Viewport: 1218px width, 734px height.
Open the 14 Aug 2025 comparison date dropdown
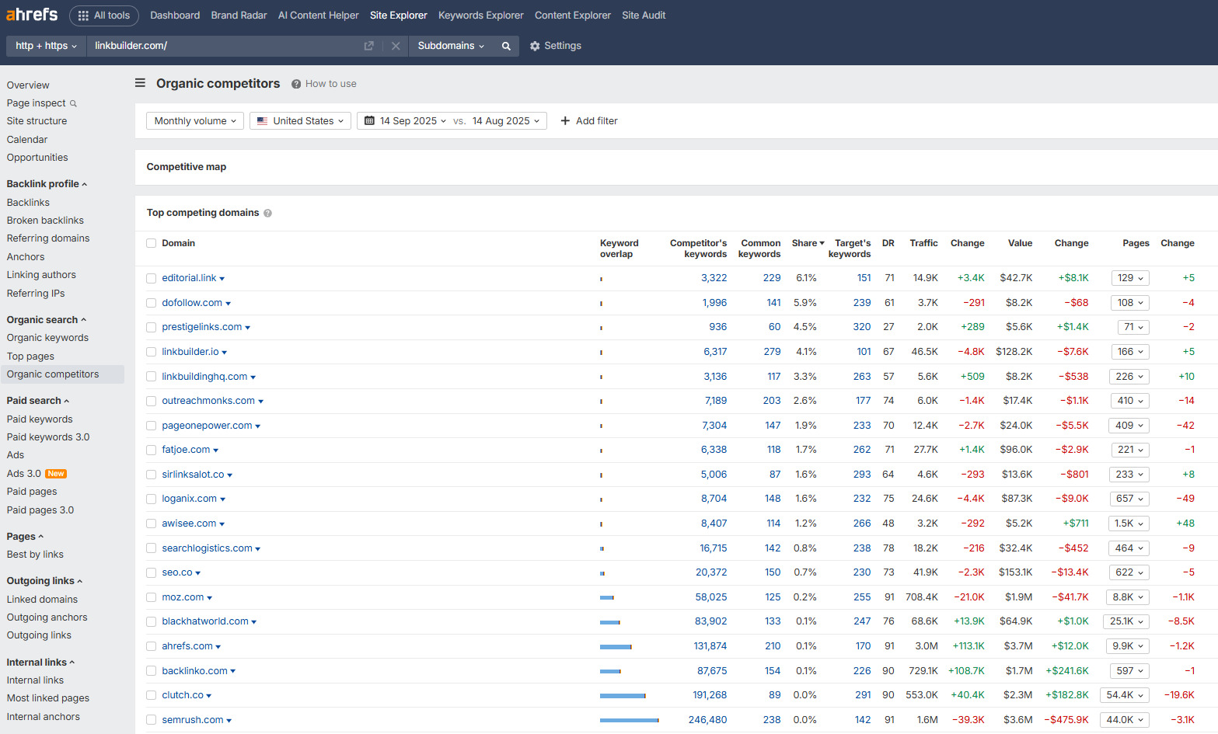(x=506, y=120)
